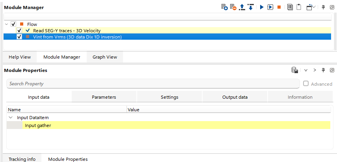Image resolution: width=337 pixels, height=162 pixels.
Task: Open the Parameters tab
Action: (x=104, y=97)
